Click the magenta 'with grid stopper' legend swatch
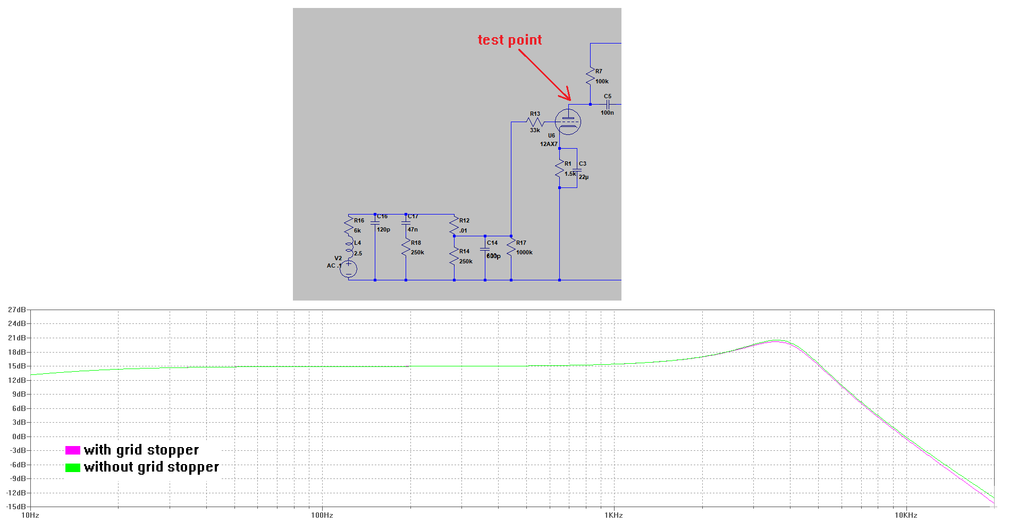The height and width of the screenshot is (531, 1009). (73, 450)
